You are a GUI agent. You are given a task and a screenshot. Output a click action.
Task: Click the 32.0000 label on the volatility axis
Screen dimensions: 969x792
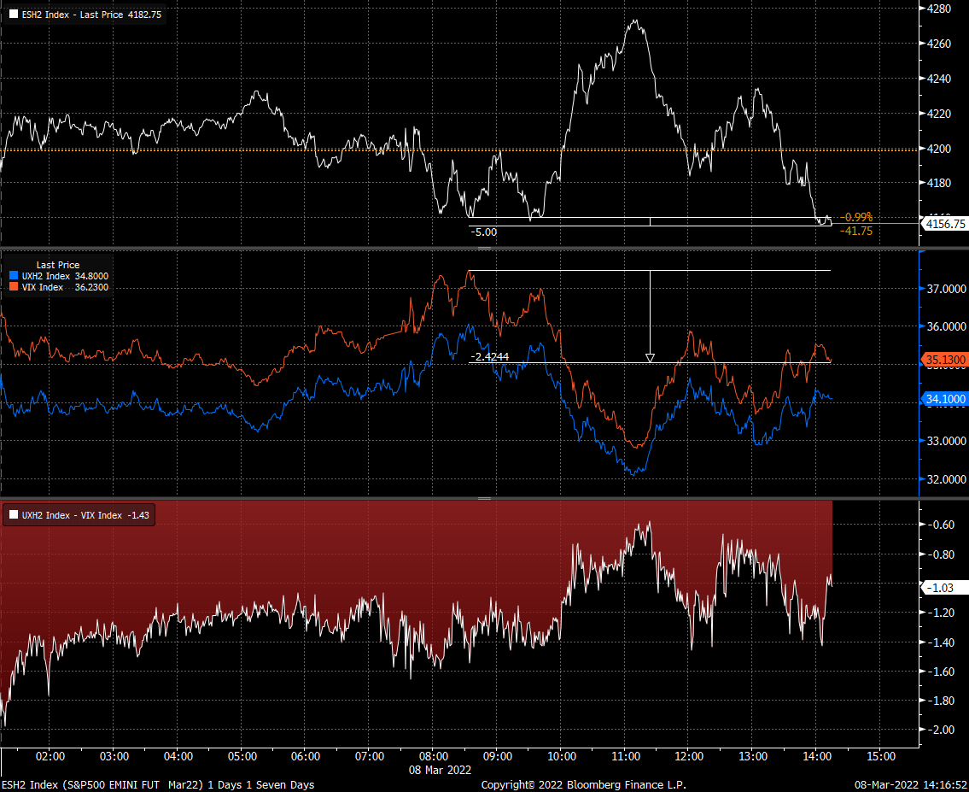(946, 479)
